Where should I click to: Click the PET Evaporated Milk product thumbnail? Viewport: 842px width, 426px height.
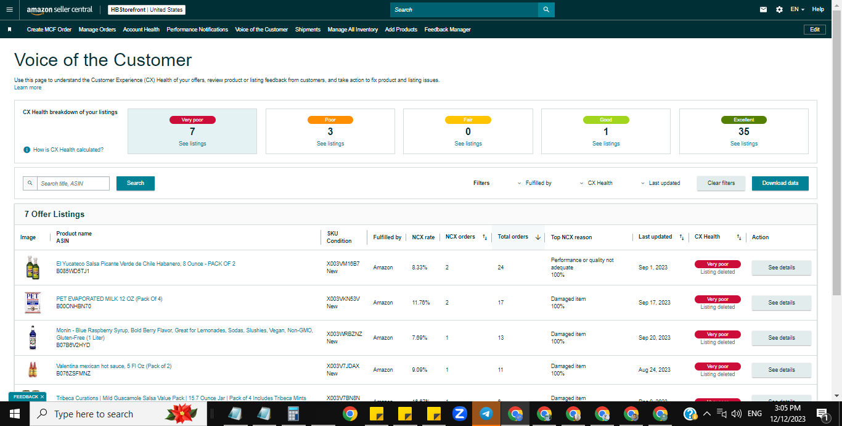tap(33, 303)
